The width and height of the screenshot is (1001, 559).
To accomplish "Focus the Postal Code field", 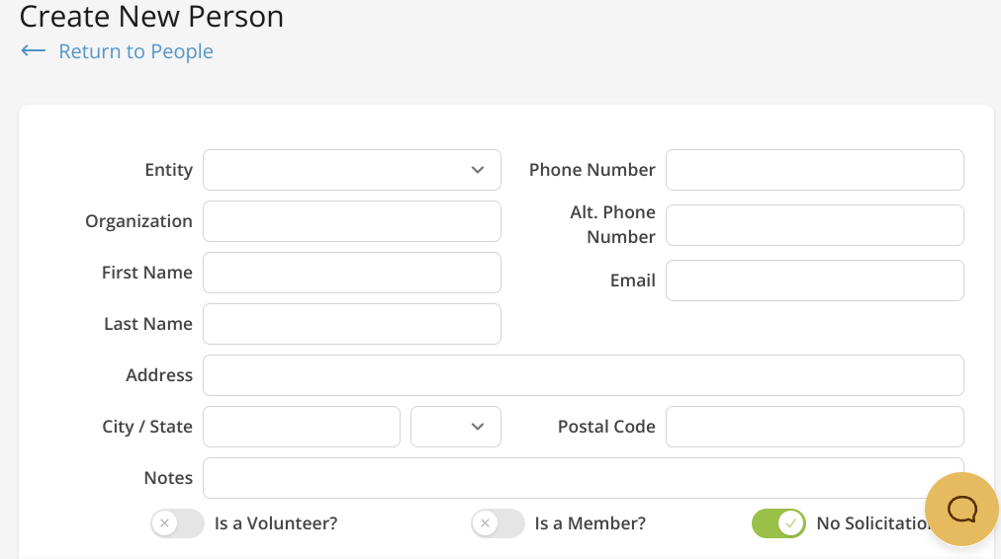I will [x=814, y=427].
